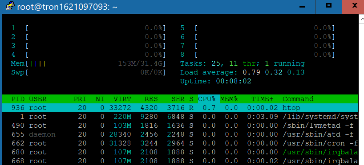Screen dimensions: 364x165
Task: Click the 220M VIRT value for PID 1
Action: coord(122,117)
